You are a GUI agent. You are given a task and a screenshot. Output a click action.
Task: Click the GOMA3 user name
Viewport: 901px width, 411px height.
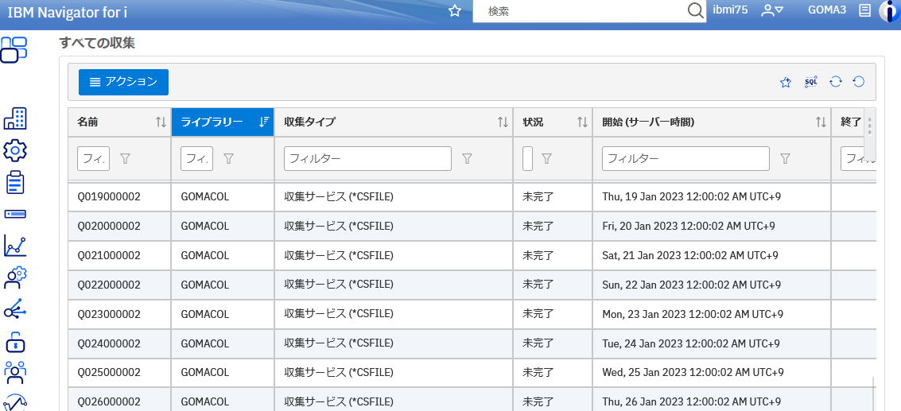pos(827,10)
